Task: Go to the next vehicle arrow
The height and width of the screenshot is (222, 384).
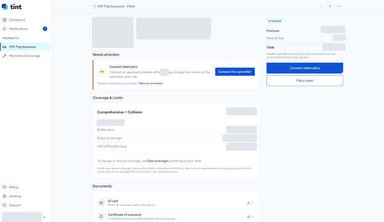Action: [330, 6]
